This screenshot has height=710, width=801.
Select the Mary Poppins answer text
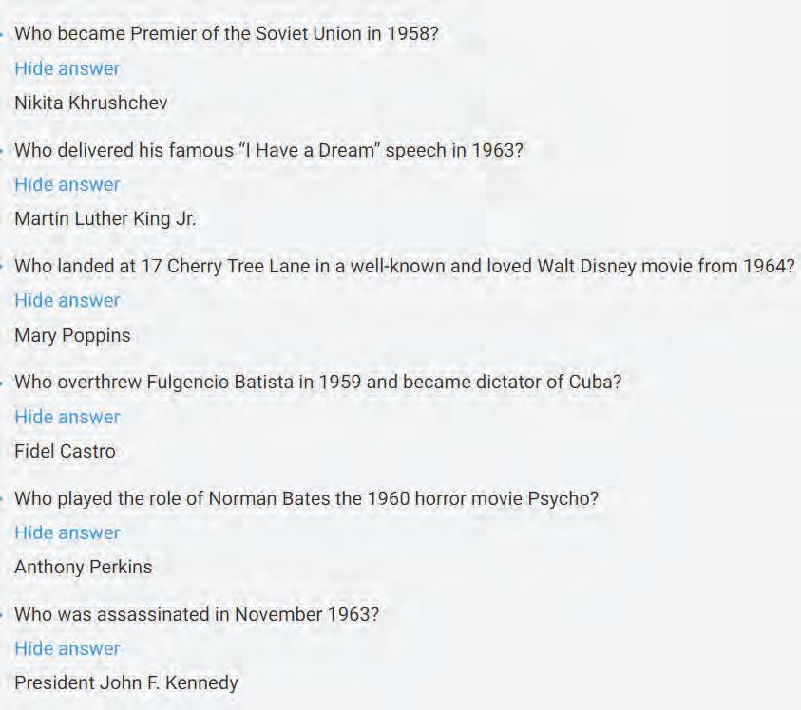point(72,335)
